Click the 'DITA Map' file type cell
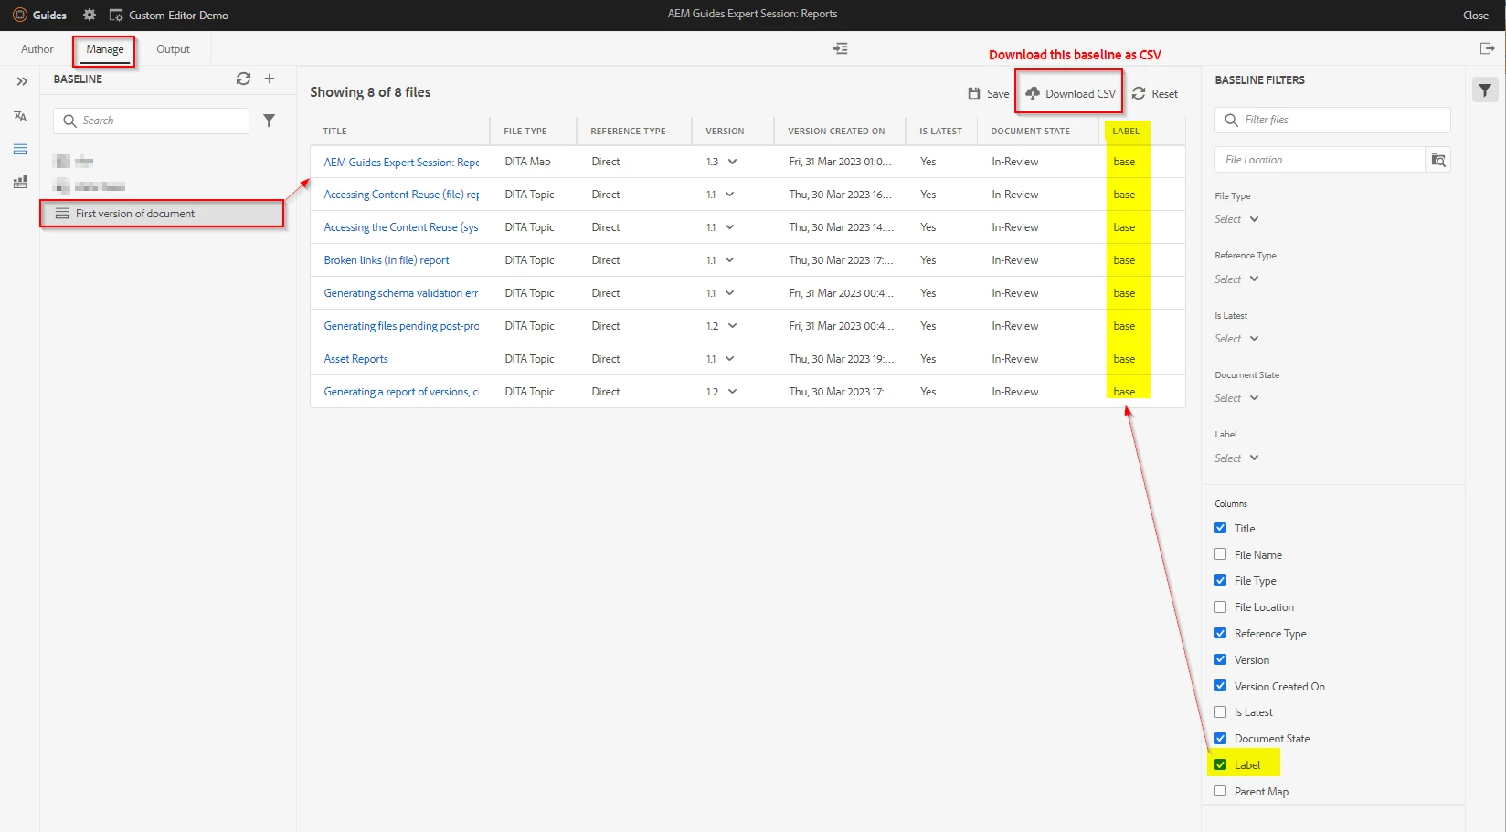1506x832 pixels. (x=527, y=162)
